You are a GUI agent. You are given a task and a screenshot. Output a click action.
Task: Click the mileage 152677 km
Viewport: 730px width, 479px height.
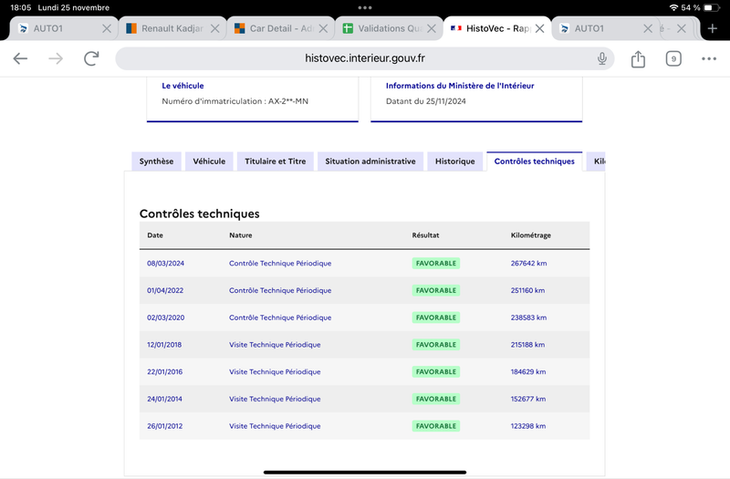pos(528,399)
